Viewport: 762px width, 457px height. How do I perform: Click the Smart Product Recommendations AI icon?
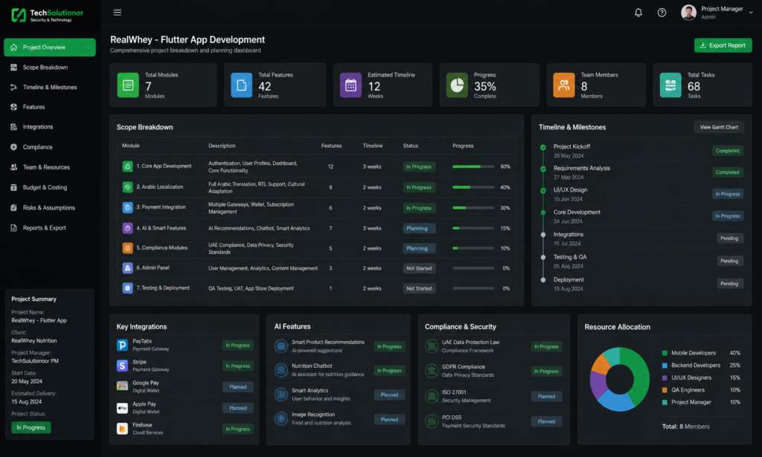281,346
